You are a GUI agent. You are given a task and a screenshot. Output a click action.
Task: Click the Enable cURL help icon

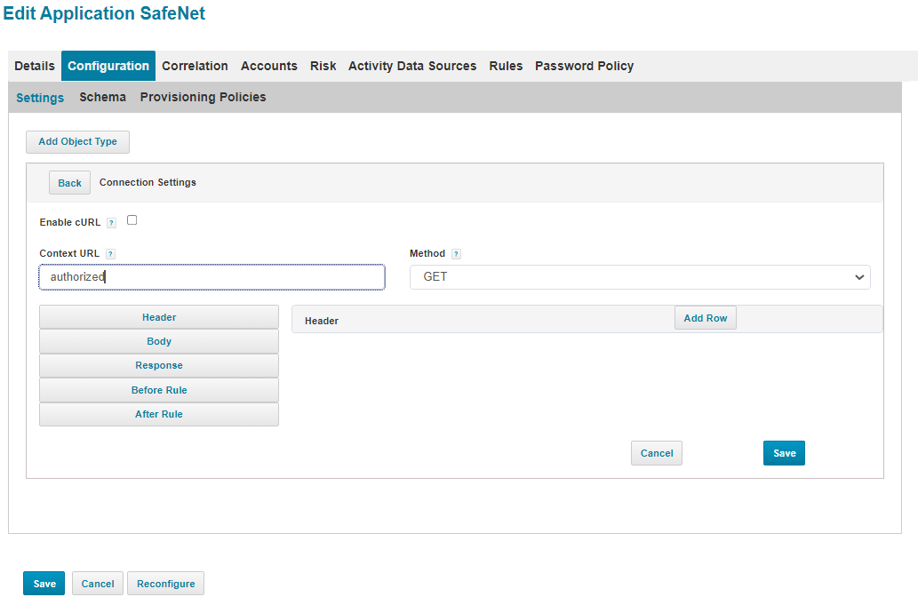pos(111,222)
